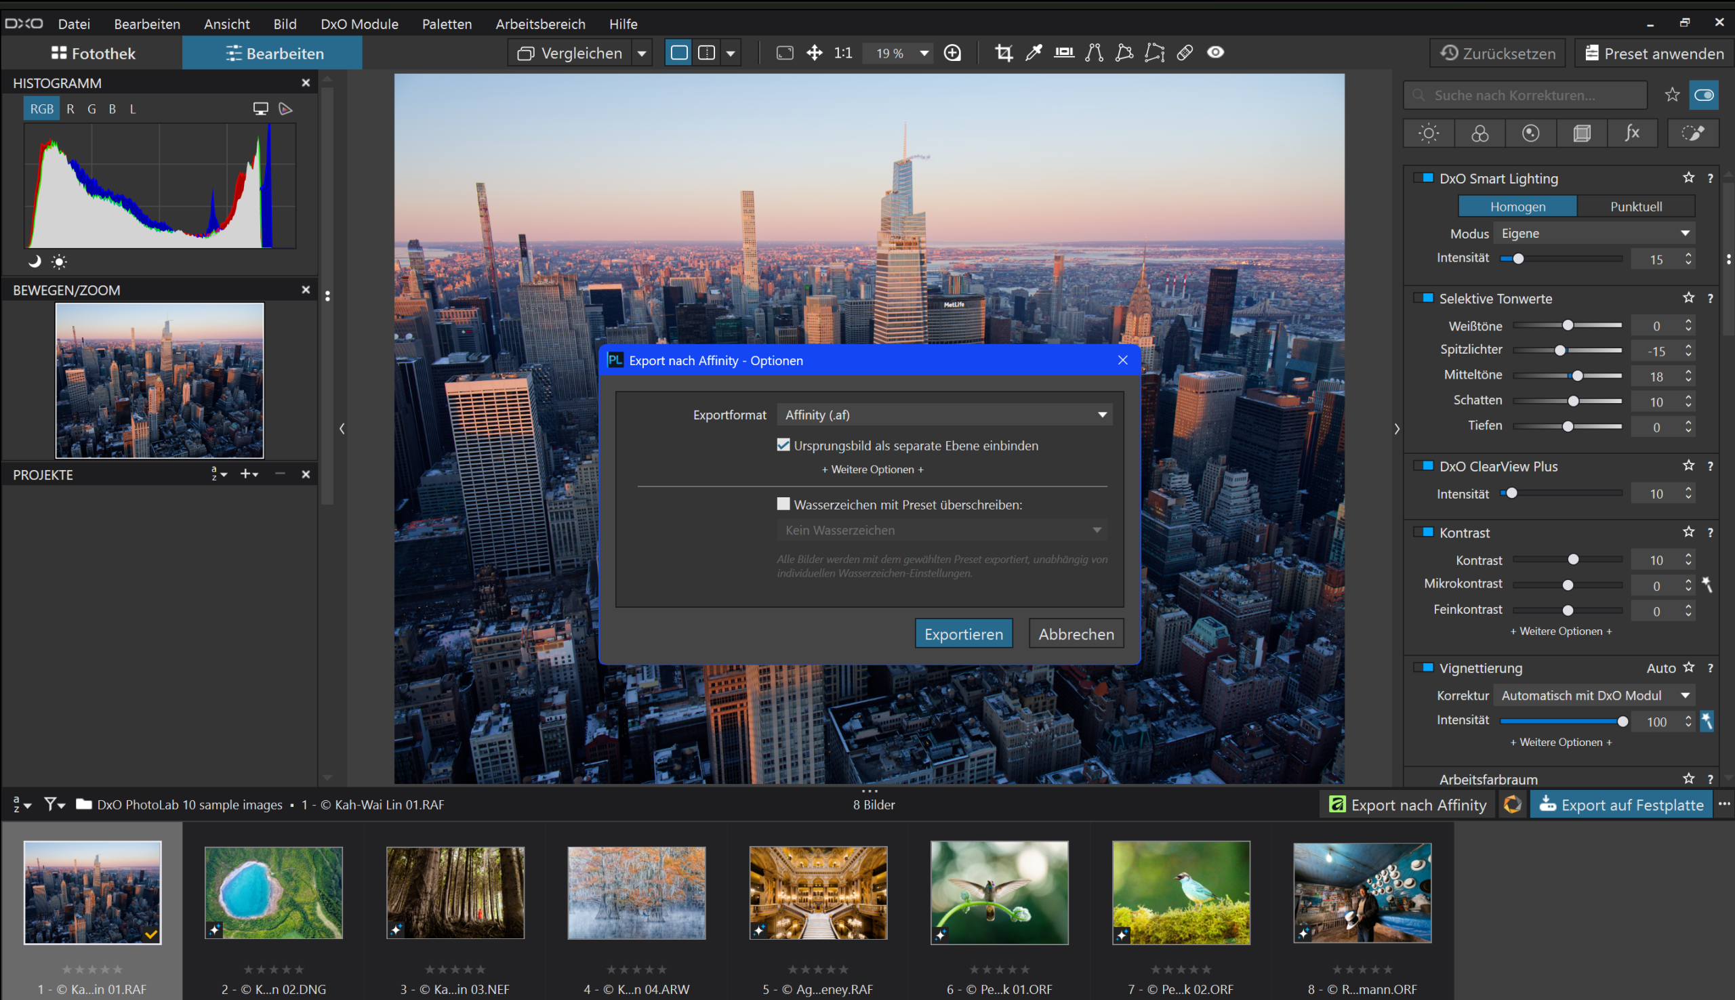Image resolution: width=1735 pixels, height=1000 pixels.
Task: Open the perspective force-parallels tool
Action: tap(1094, 53)
